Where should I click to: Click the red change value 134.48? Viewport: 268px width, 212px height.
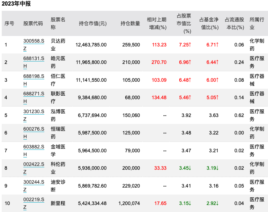click(159, 97)
